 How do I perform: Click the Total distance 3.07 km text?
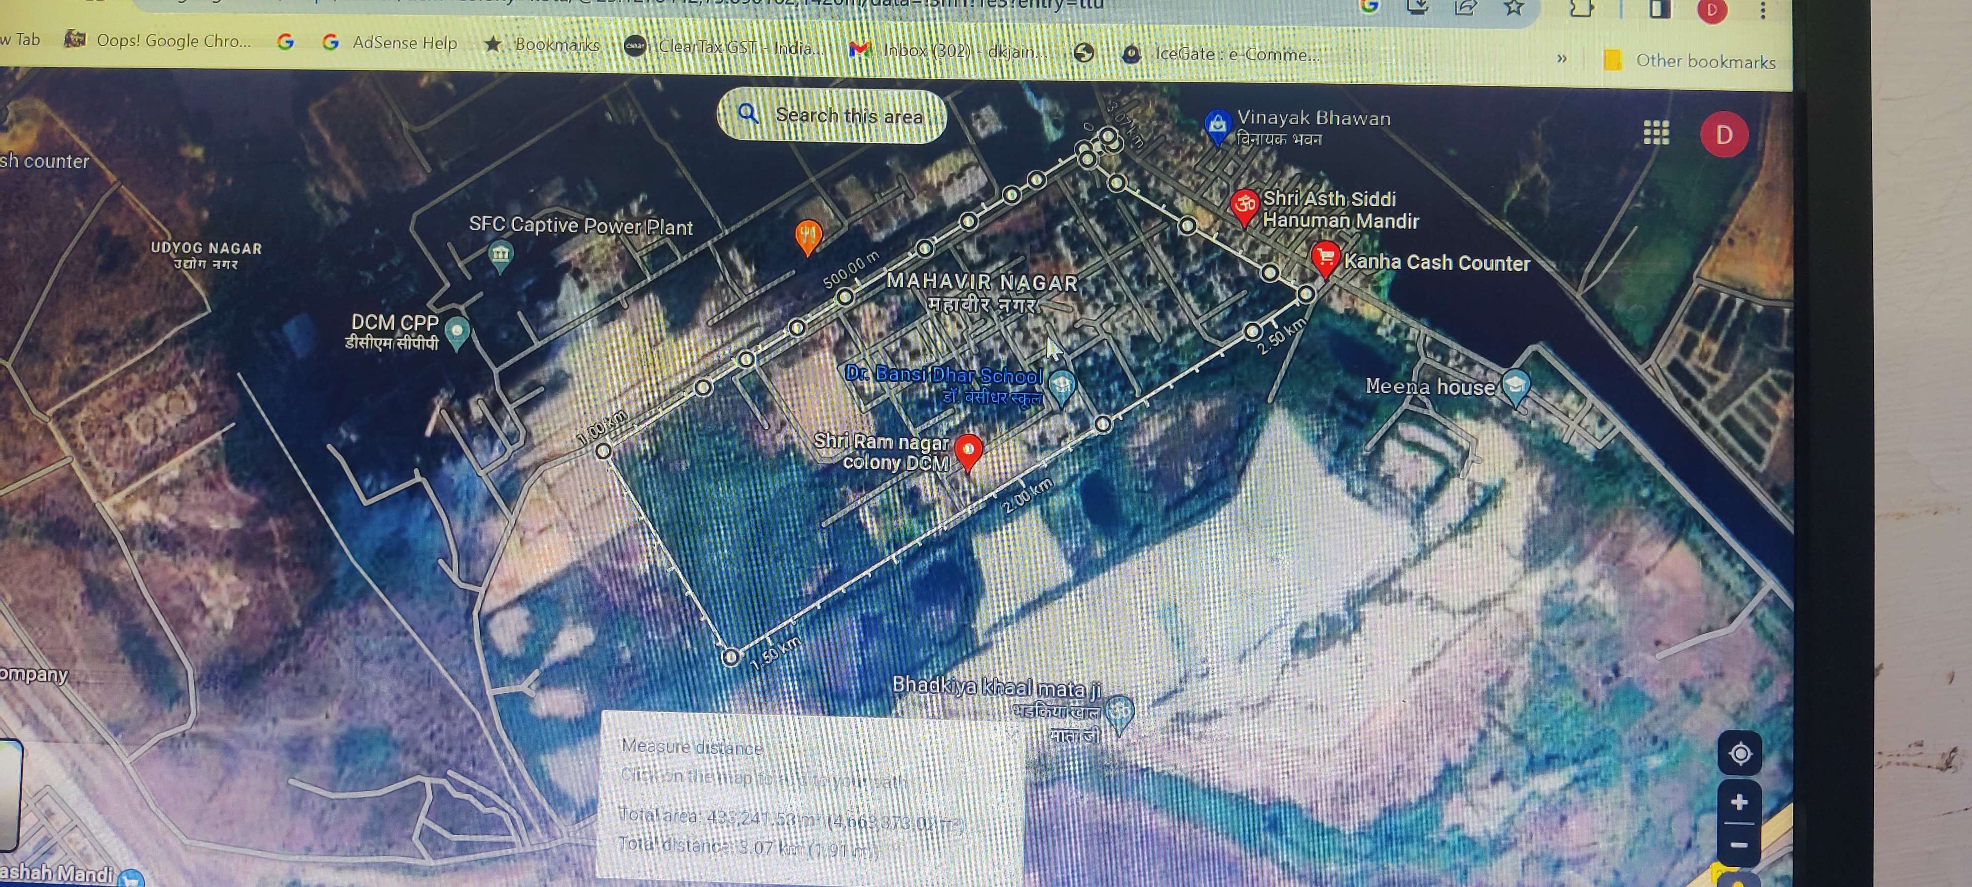tap(749, 847)
